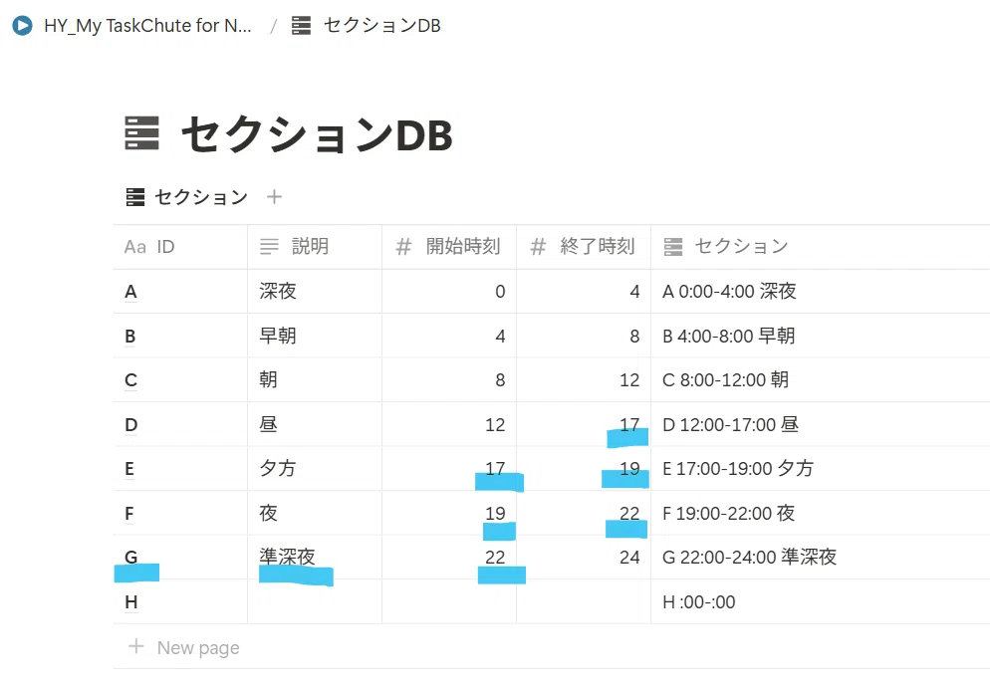Click the セクションDB breadcrumb database icon
Image resolution: width=990 pixels, height=693 pixels.
[x=301, y=25]
